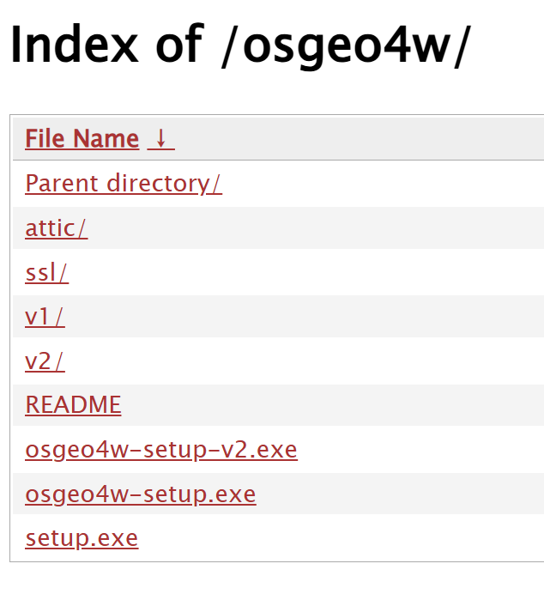Click blank area of the v1/ row
This screenshot has width=544, height=594.
(303, 317)
